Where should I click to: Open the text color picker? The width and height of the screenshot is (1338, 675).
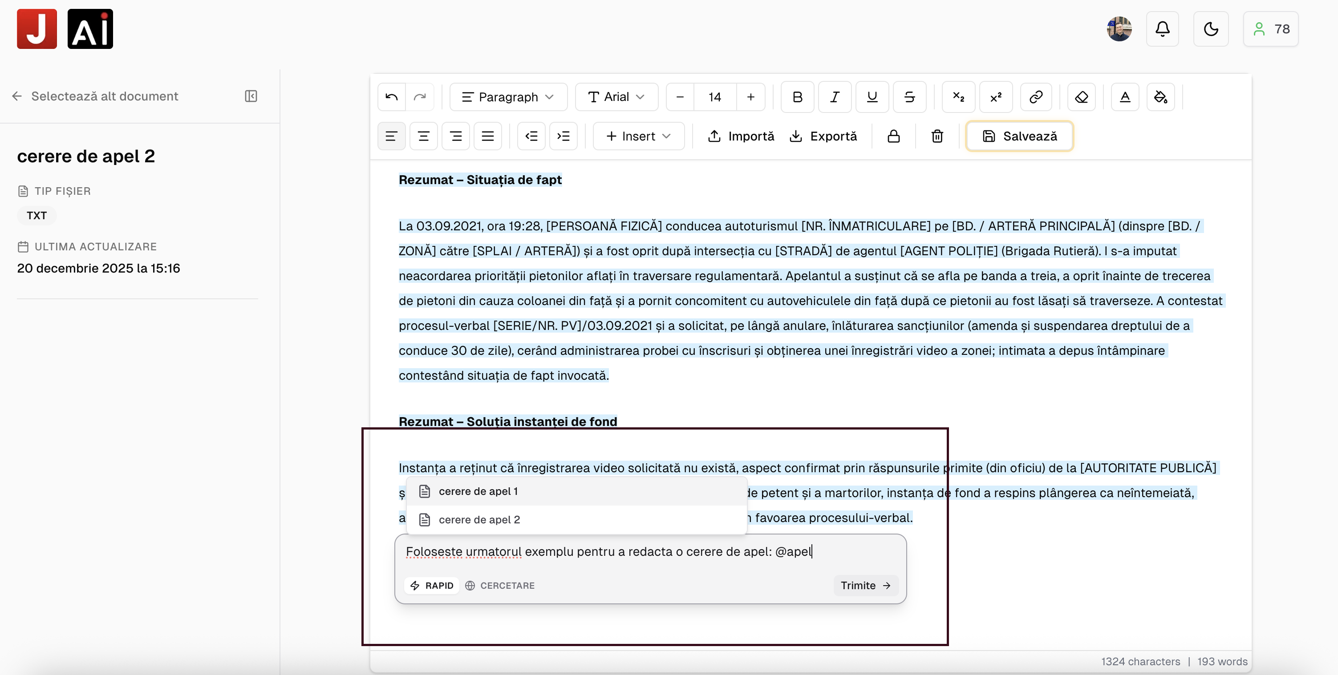click(x=1124, y=96)
